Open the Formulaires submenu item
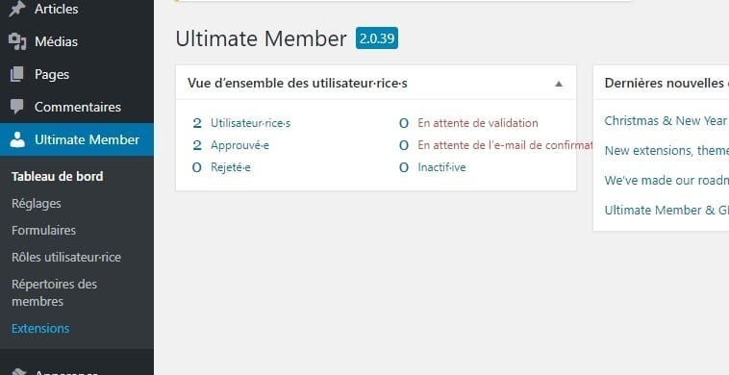This screenshot has height=375, width=729. [x=43, y=230]
